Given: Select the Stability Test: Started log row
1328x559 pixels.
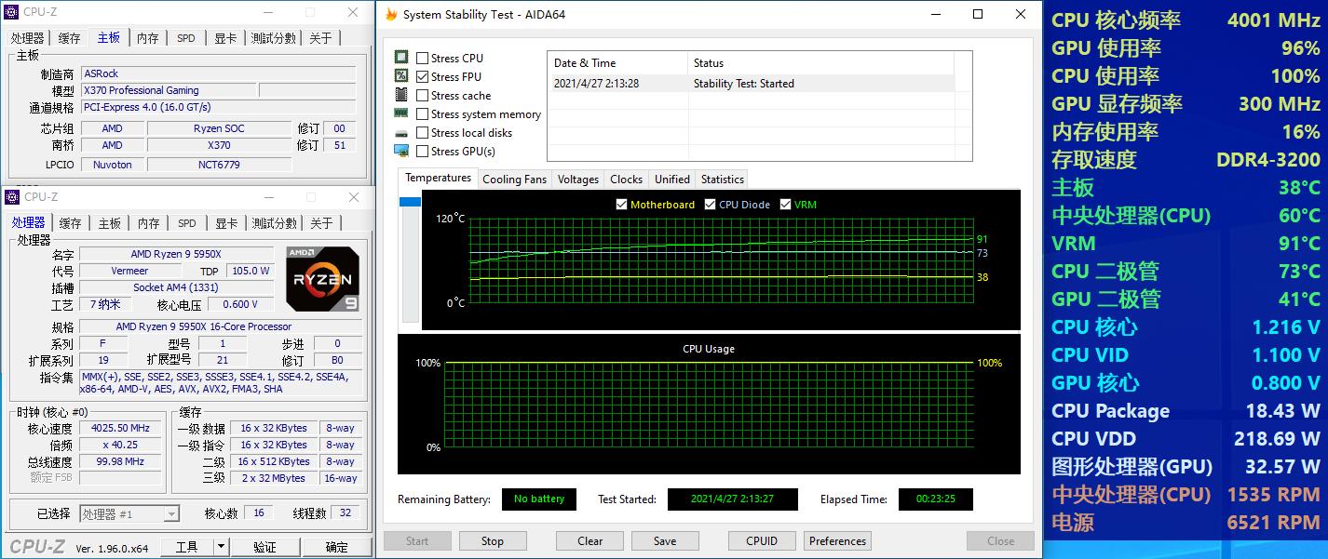Looking at the screenshot, I should [x=750, y=84].
